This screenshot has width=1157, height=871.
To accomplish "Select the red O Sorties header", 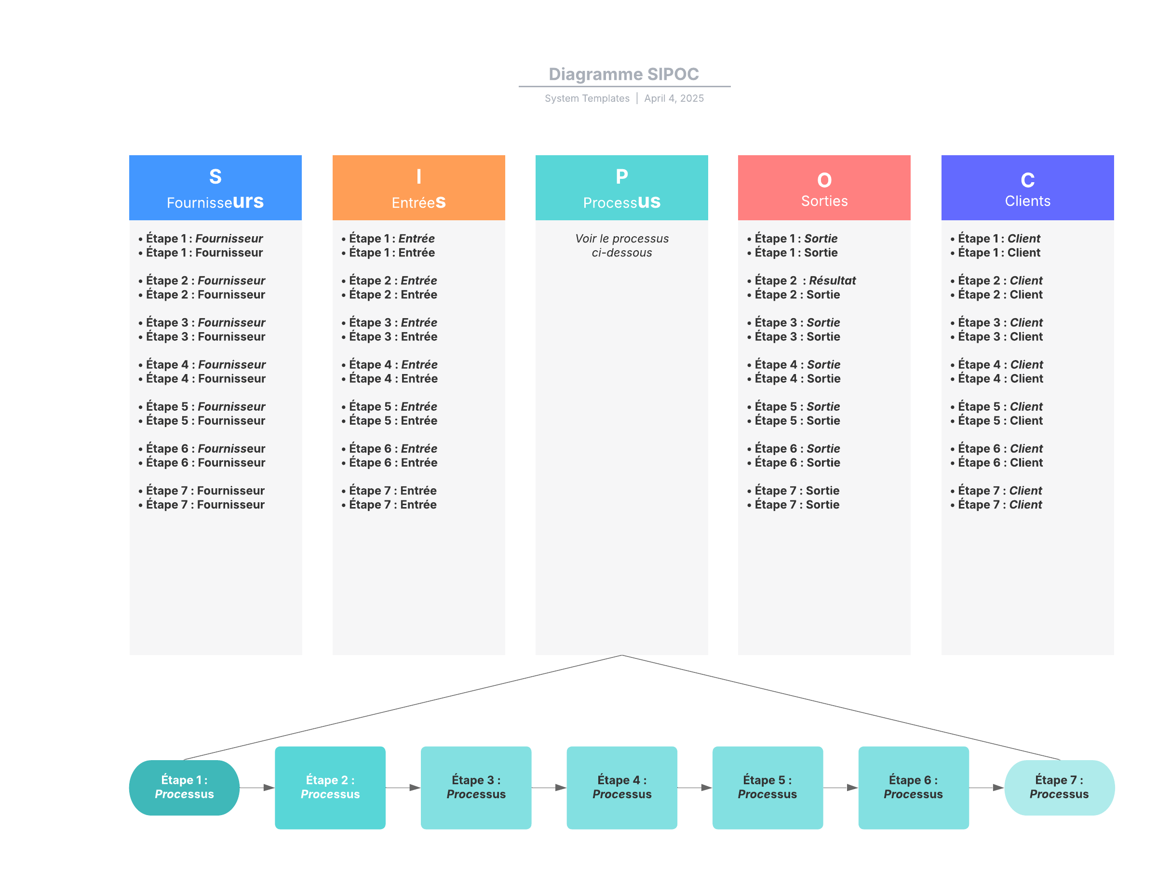I will (x=824, y=188).
